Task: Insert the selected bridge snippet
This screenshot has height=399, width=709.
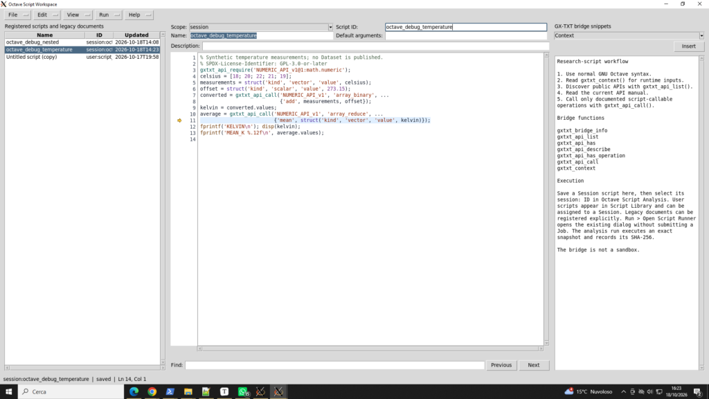Action: pyautogui.click(x=689, y=46)
